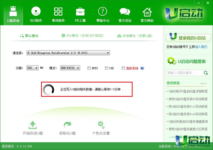
Task: Click the 初始化U盘 arrow icon
Action: 67,124
